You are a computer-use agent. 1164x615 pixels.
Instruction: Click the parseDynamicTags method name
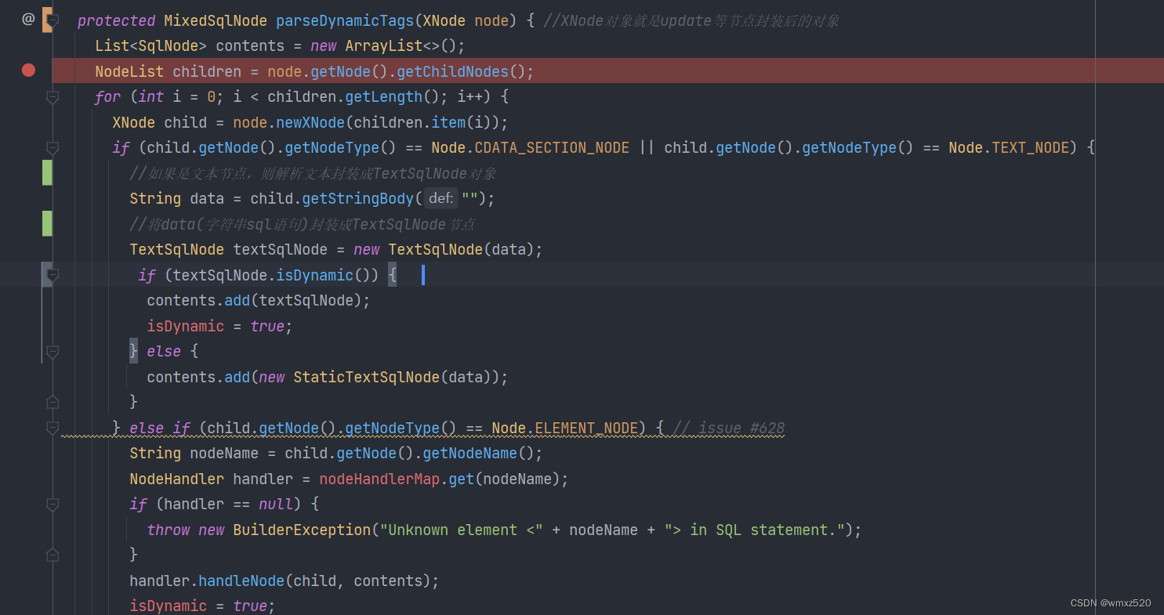point(346,20)
